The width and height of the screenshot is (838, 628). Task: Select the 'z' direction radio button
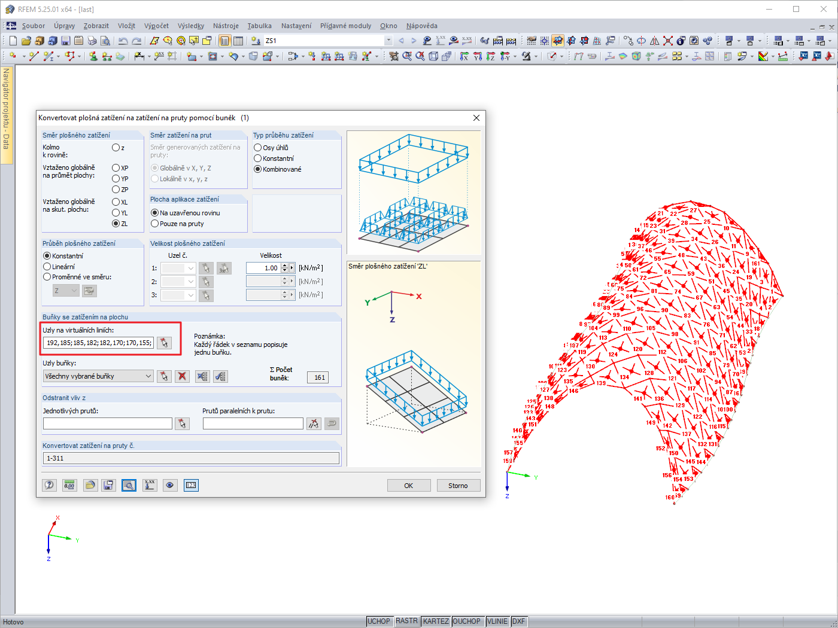click(x=116, y=148)
